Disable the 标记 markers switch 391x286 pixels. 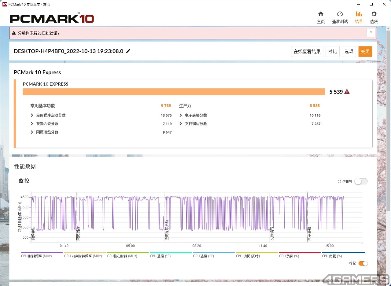[x=363, y=263]
